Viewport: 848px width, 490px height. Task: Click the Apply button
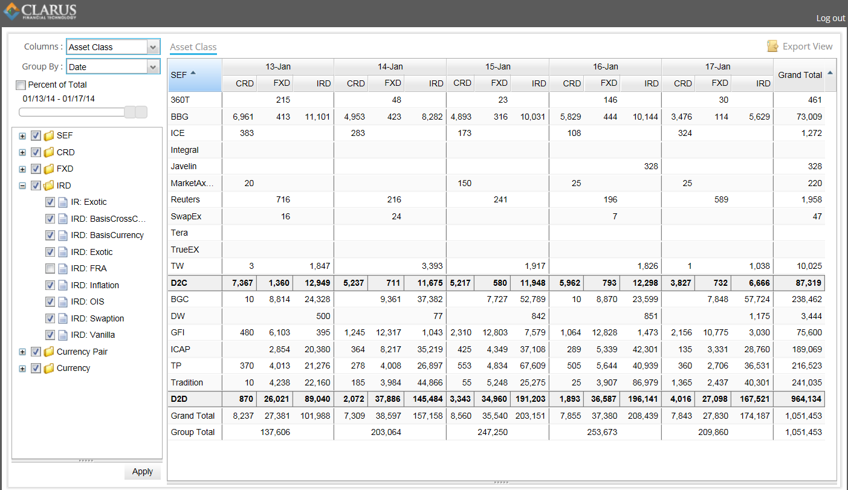tap(143, 472)
